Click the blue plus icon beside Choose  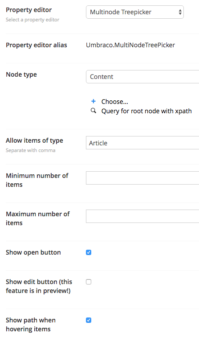tap(93, 101)
